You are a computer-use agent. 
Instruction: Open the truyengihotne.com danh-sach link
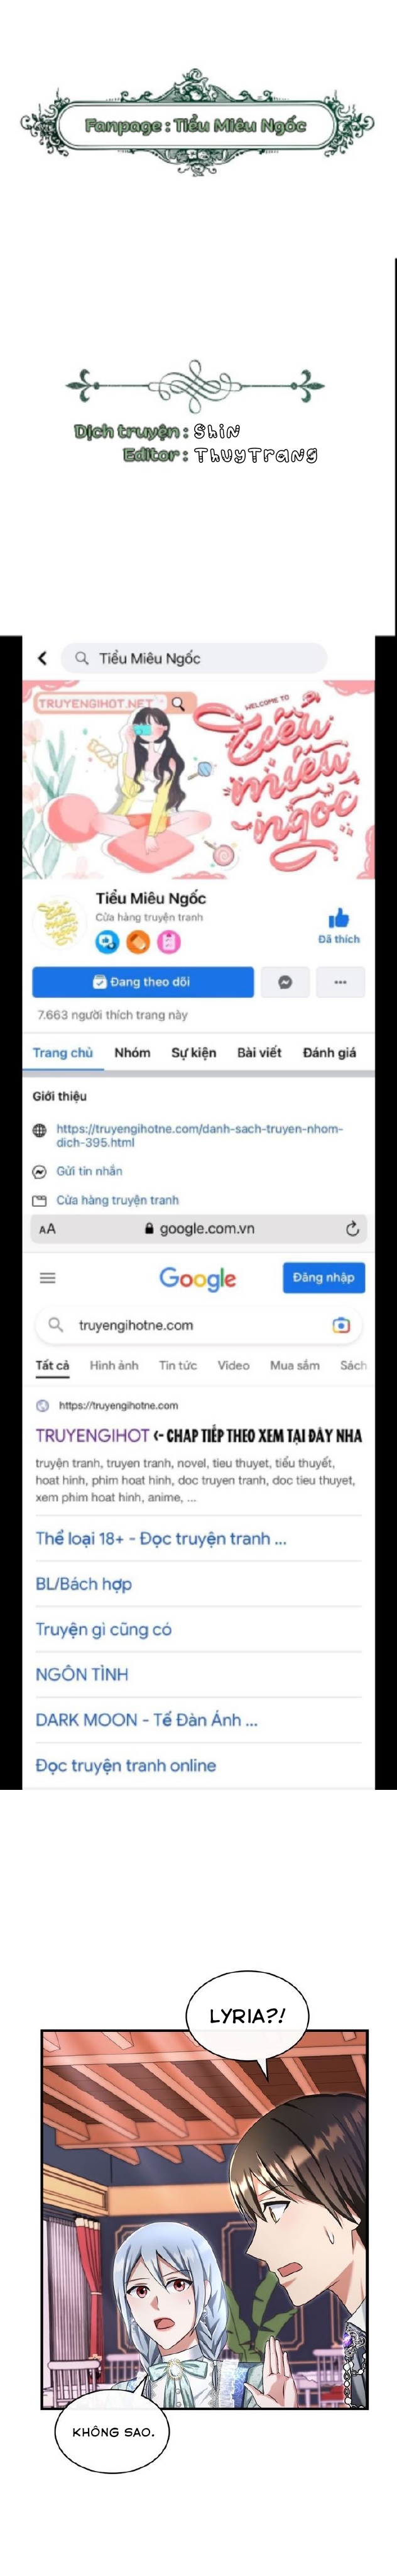point(199,1135)
